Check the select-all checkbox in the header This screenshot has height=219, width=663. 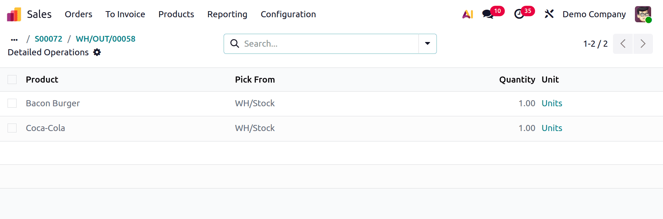click(x=12, y=79)
